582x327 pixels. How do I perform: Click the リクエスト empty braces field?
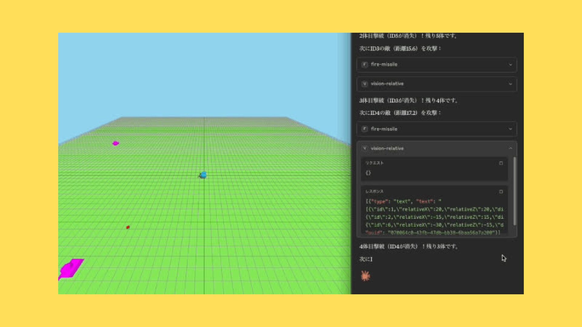(x=368, y=173)
